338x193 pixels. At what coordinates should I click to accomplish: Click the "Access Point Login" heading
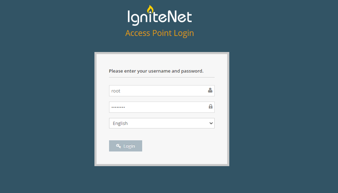click(x=160, y=33)
